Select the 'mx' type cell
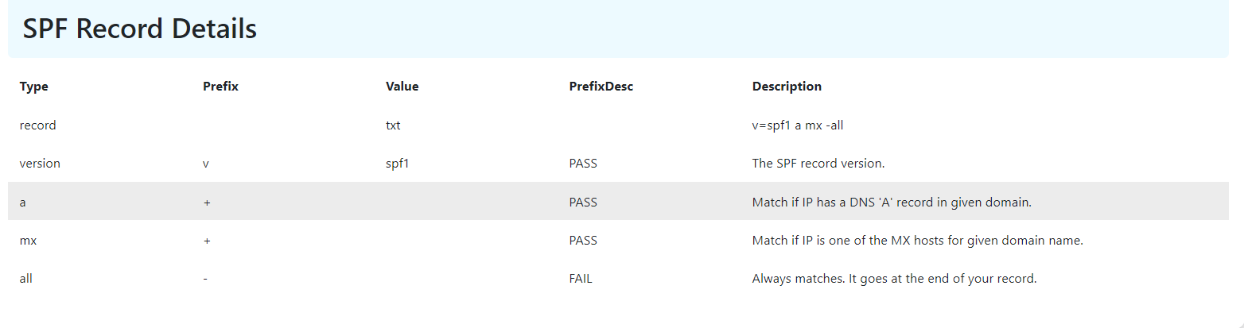Viewport: 1244px width, 328px height. [28, 241]
